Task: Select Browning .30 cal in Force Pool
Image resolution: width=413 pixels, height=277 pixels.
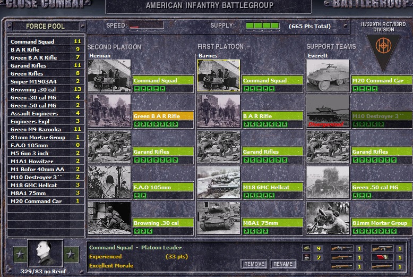Action: coord(46,89)
